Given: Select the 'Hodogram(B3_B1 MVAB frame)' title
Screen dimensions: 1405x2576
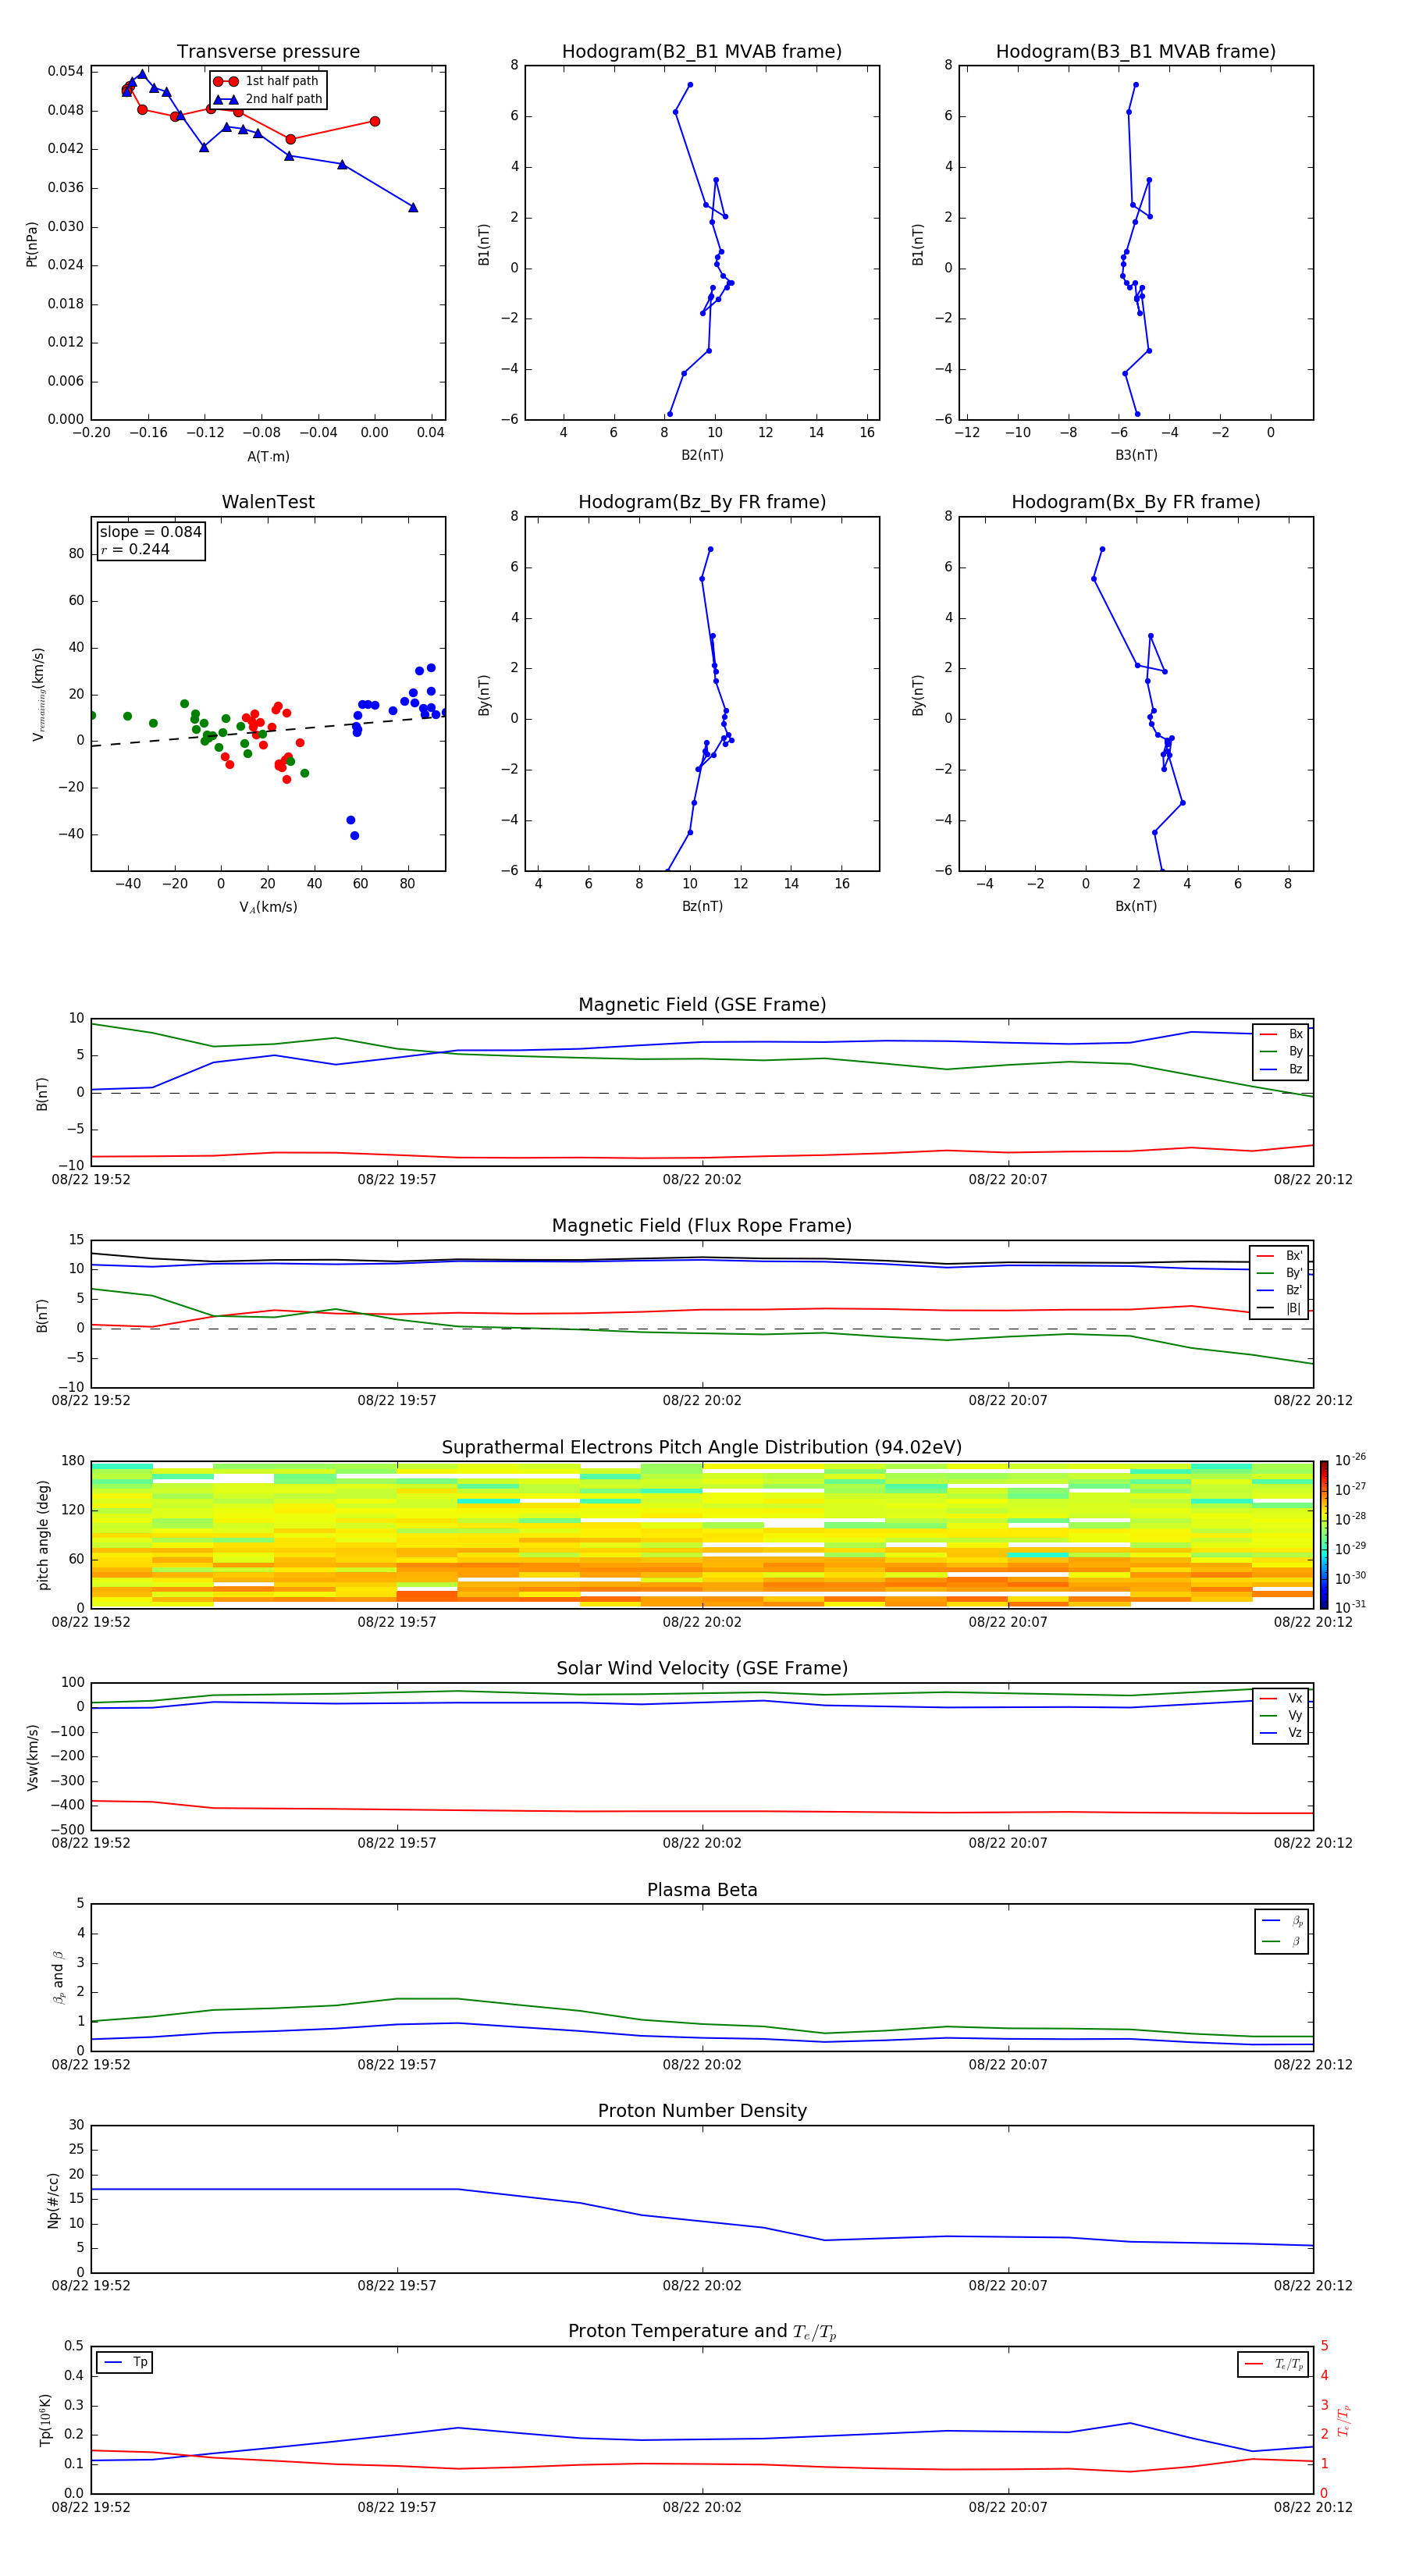Looking at the screenshot, I should [x=1136, y=52].
